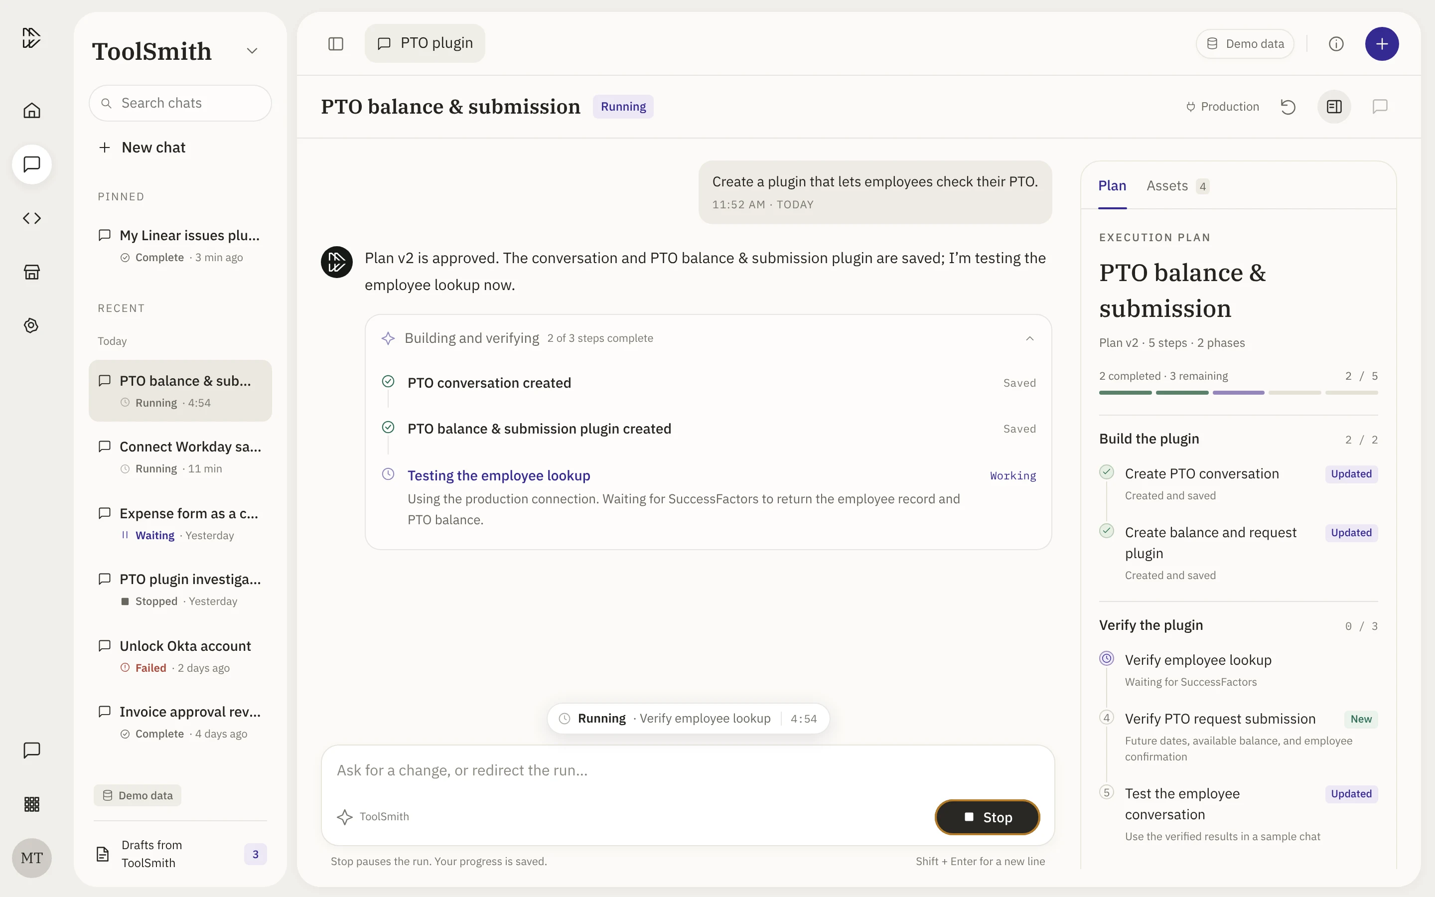Click the Search chats field

coord(180,103)
